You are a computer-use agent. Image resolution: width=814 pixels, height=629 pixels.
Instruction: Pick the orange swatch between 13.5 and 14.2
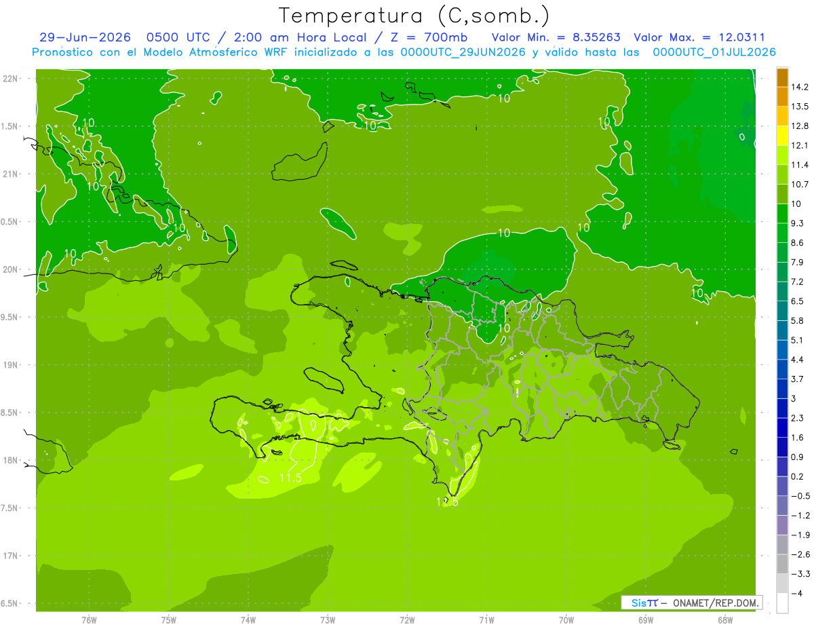[x=782, y=97]
